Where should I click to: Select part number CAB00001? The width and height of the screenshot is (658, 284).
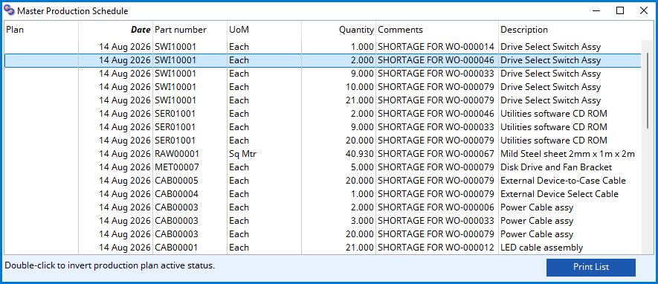176,248
